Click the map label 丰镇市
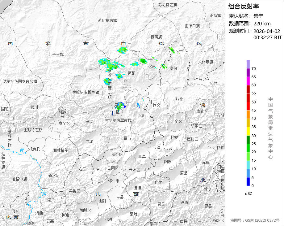 (x=125, y=138)
